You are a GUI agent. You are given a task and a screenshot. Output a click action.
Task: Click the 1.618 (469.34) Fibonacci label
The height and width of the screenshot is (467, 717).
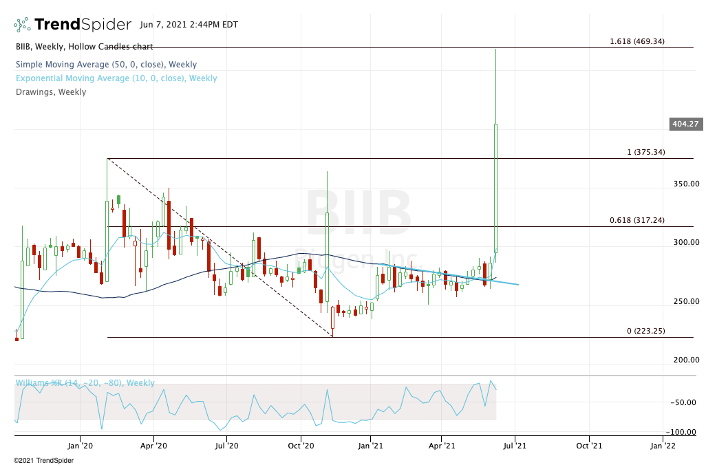pyautogui.click(x=637, y=41)
